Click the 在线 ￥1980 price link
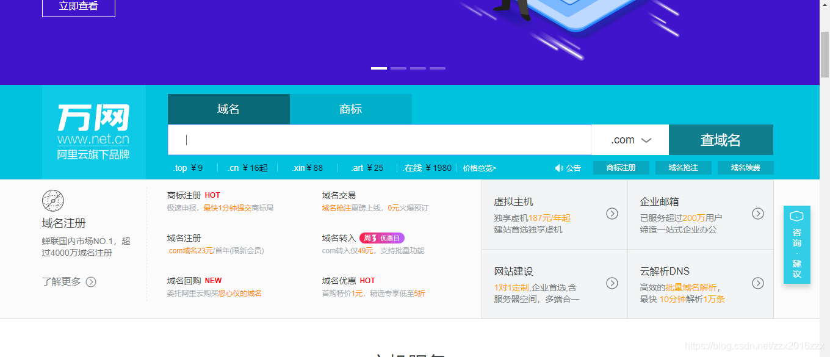The height and width of the screenshot is (357, 830). coord(428,168)
